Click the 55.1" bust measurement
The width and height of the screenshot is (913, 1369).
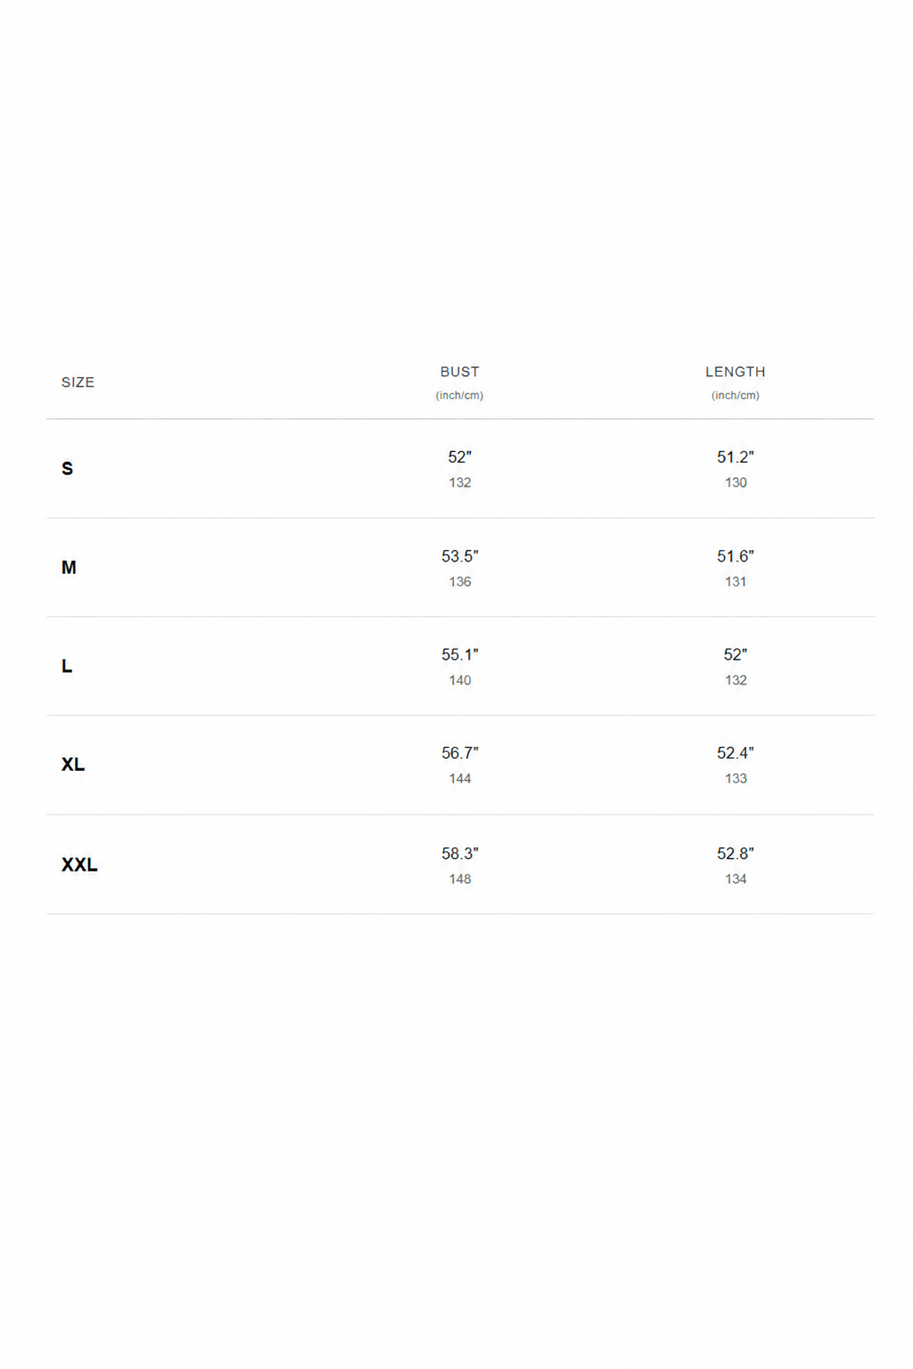tap(460, 655)
